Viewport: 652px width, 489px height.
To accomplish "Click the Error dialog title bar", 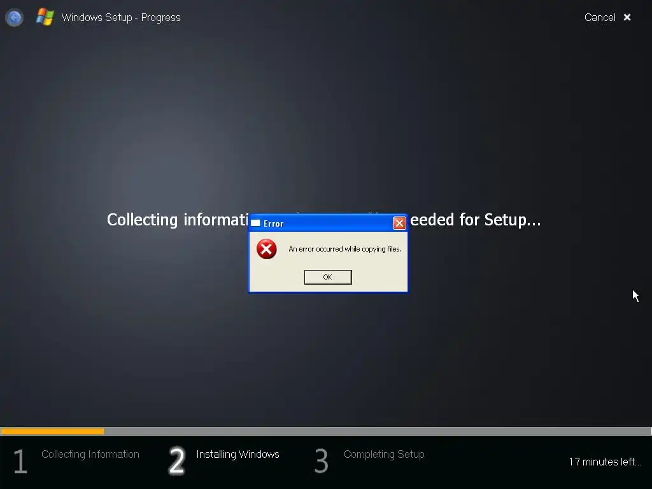I will point(328,223).
